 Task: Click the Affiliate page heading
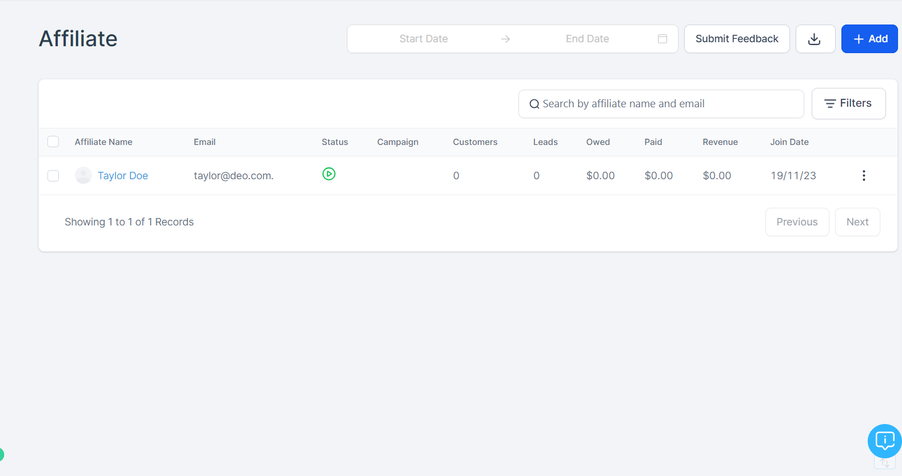pos(78,39)
